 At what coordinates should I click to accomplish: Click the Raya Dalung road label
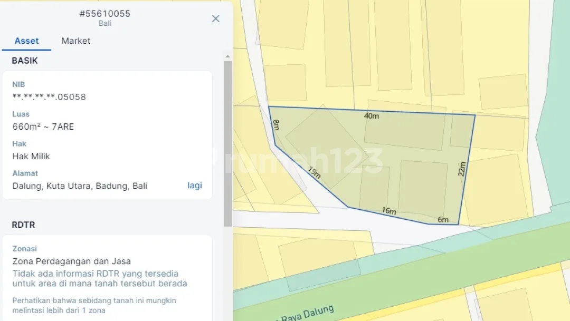tap(307, 313)
